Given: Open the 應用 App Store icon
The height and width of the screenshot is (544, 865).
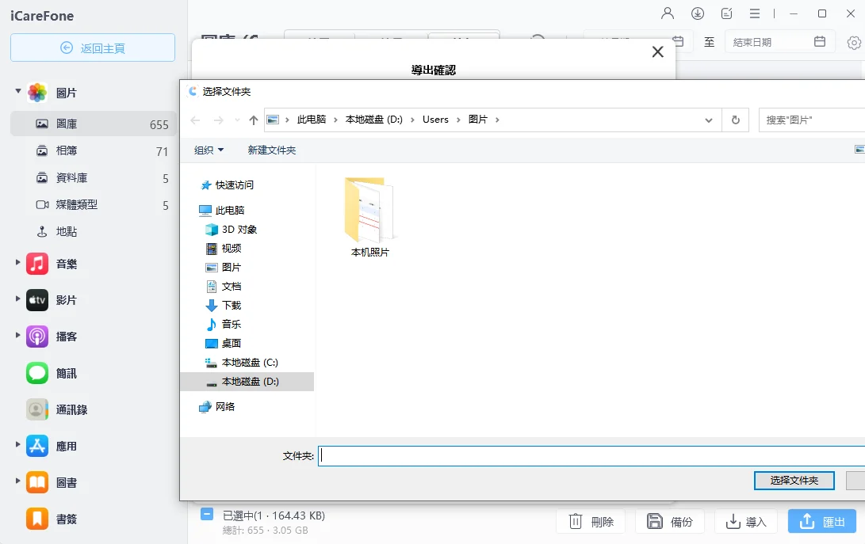Looking at the screenshot, I should pyautogui.click(x=37, y=446).
